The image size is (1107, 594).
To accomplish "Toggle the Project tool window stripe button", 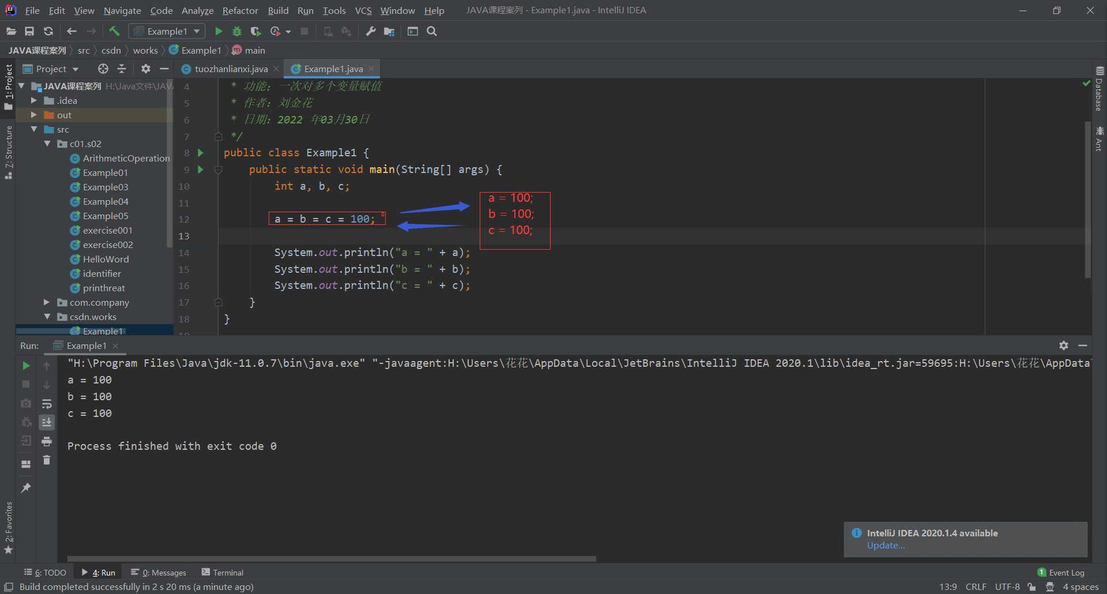I will point(9,87).
